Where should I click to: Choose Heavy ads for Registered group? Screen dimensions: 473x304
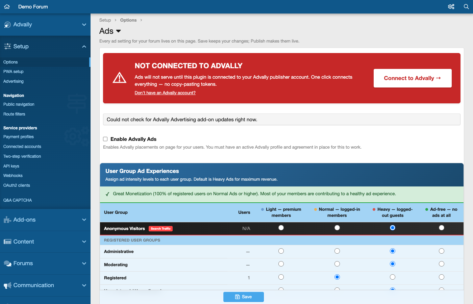[x=393, y=277]
